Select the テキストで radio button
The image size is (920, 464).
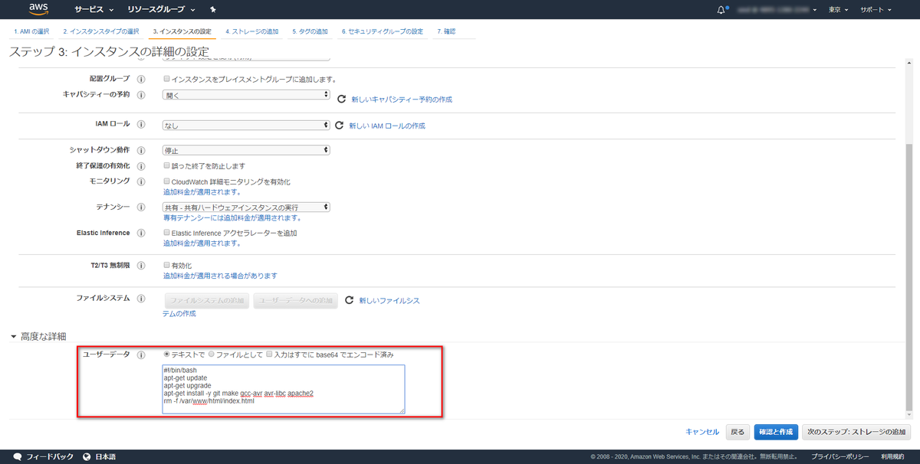tap(167, 355)
